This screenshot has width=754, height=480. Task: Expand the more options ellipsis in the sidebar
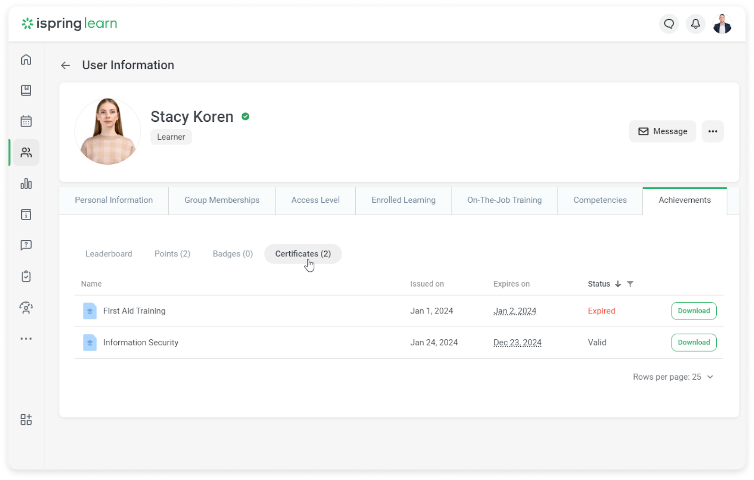(26, 338)
